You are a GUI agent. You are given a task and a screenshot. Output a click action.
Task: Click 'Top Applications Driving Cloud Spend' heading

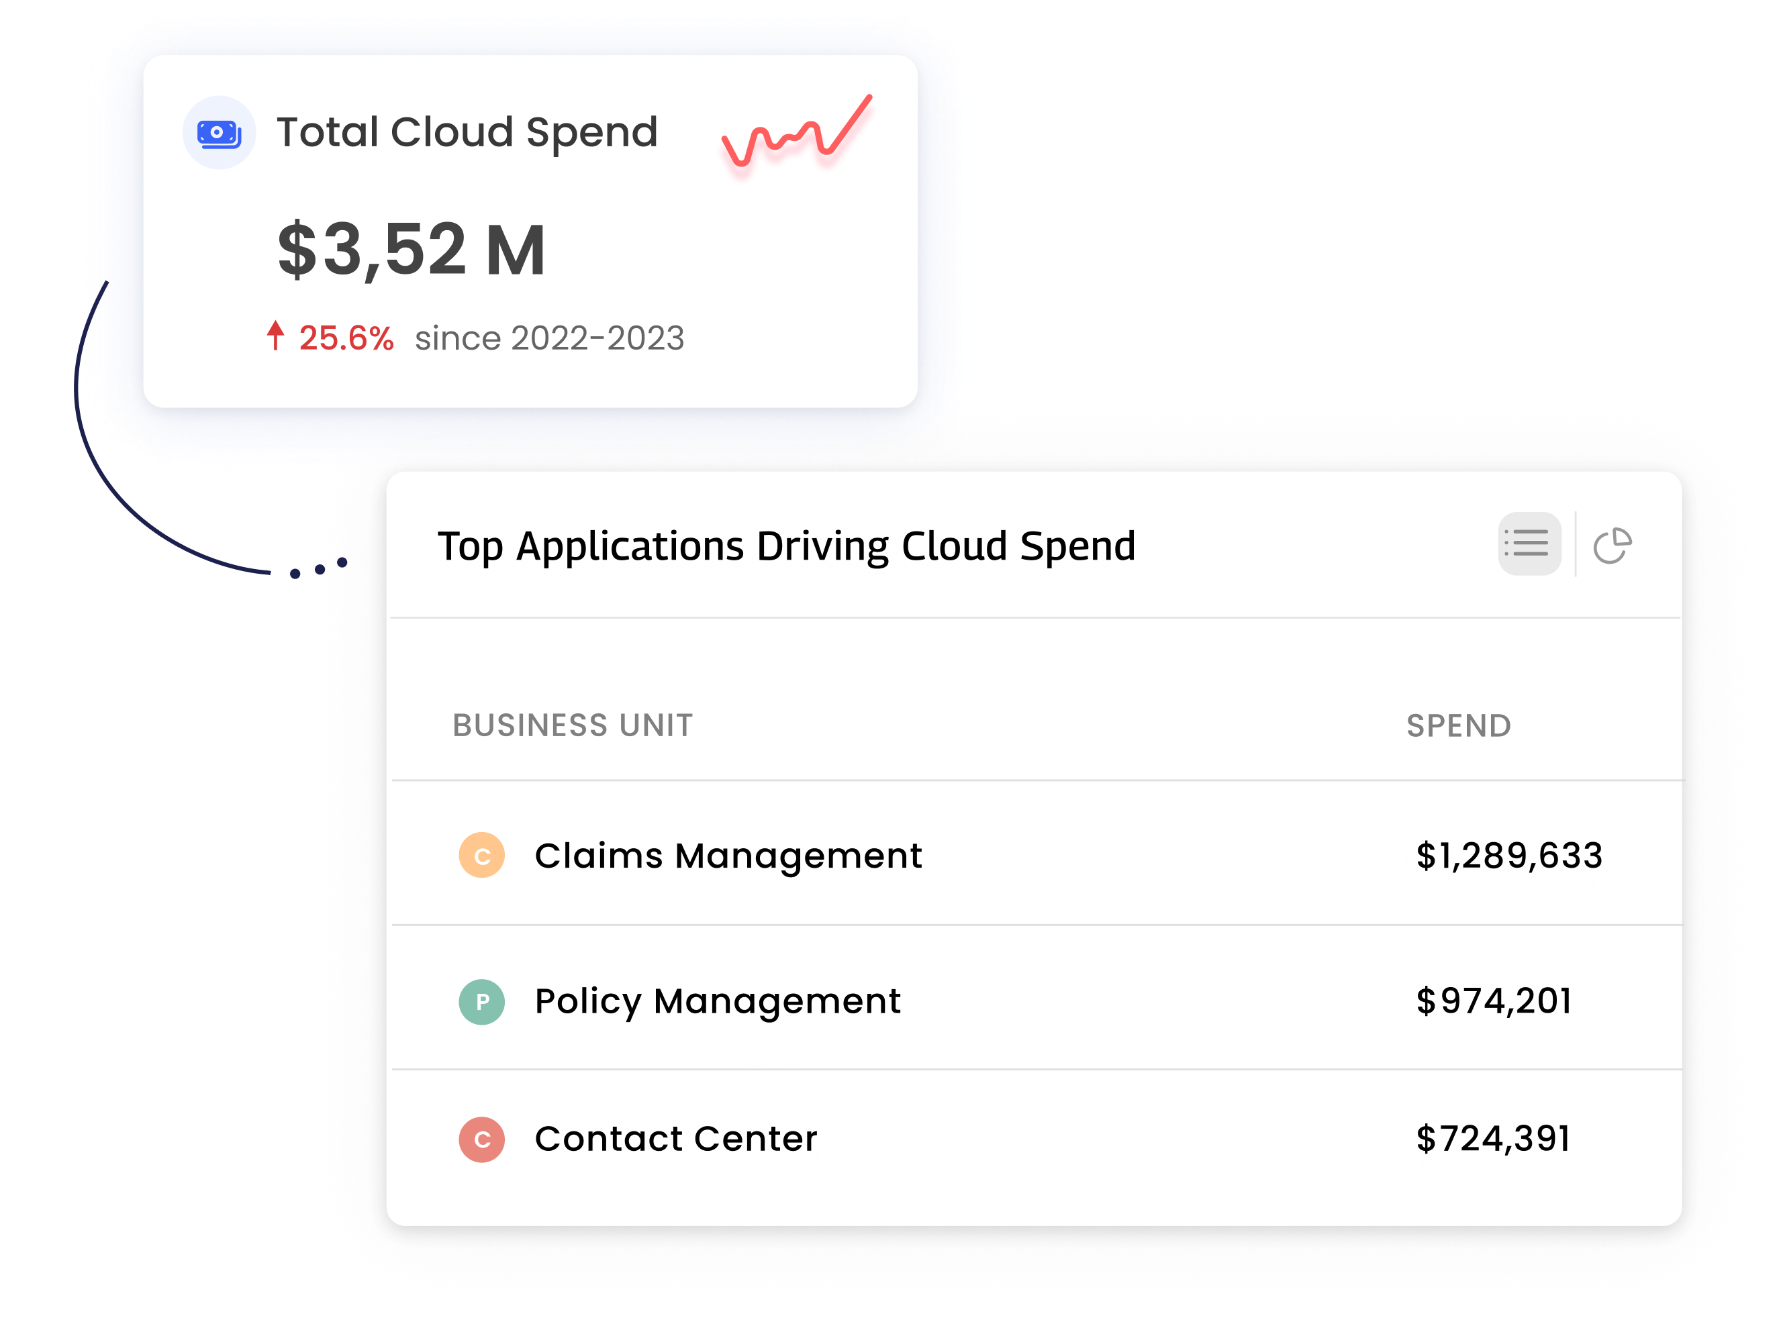click(x=787, y=547)
